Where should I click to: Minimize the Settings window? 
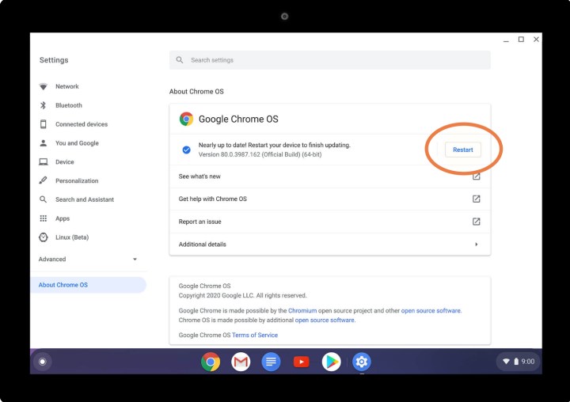tap(506, 40)
